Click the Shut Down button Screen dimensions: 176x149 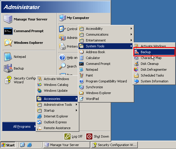[98, 136]
